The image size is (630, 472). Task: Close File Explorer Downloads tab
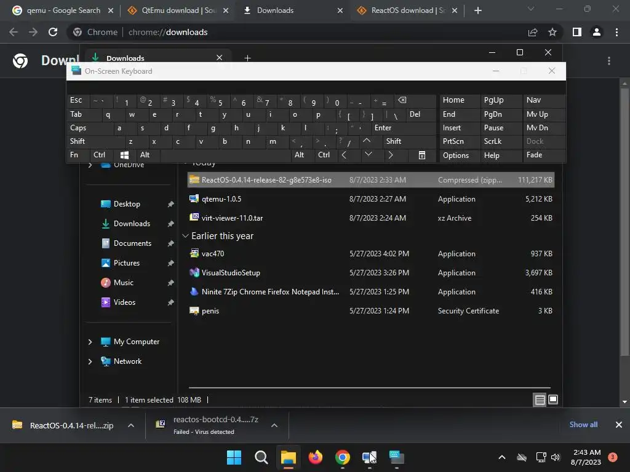[220, 58]
